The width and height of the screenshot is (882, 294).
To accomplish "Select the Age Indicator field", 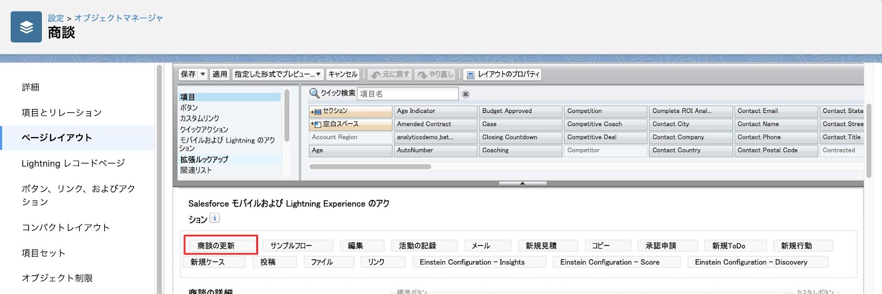I will [435, 111].
